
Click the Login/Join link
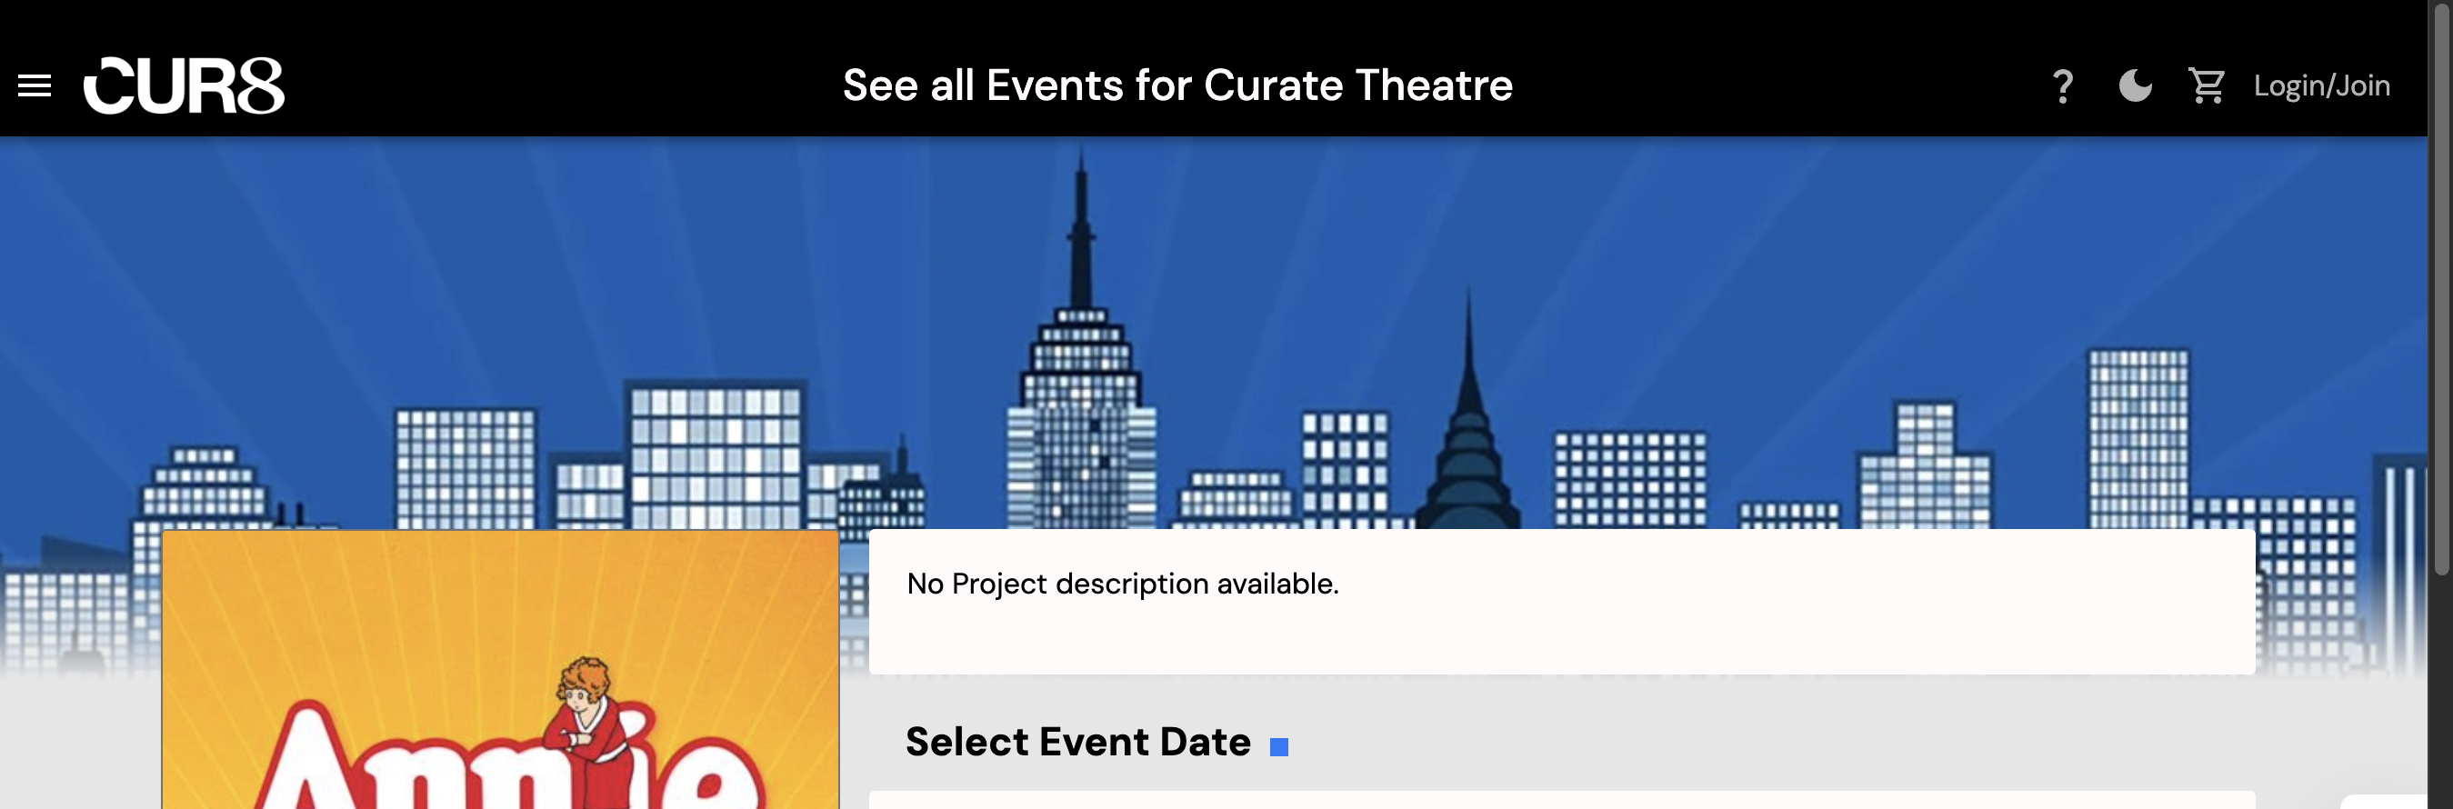2320,85
